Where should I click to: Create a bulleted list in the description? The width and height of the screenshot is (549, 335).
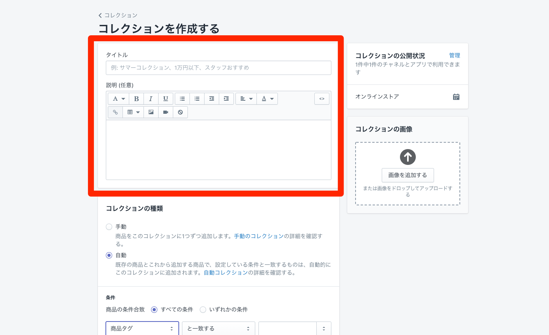click(182, 98)
